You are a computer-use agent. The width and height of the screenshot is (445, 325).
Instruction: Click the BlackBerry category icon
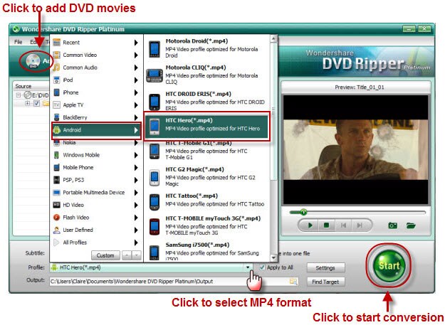(56, 117)
